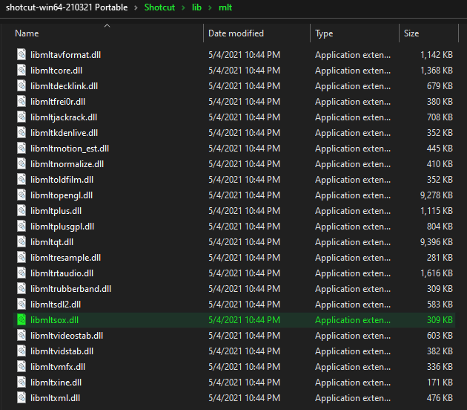Click the libmltrubberband.dll file icon
Screen dimensions: 467x410
21,288
